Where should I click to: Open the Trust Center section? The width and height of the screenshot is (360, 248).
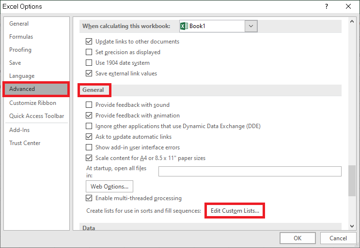pyautogui.click(x=25, y=143)
